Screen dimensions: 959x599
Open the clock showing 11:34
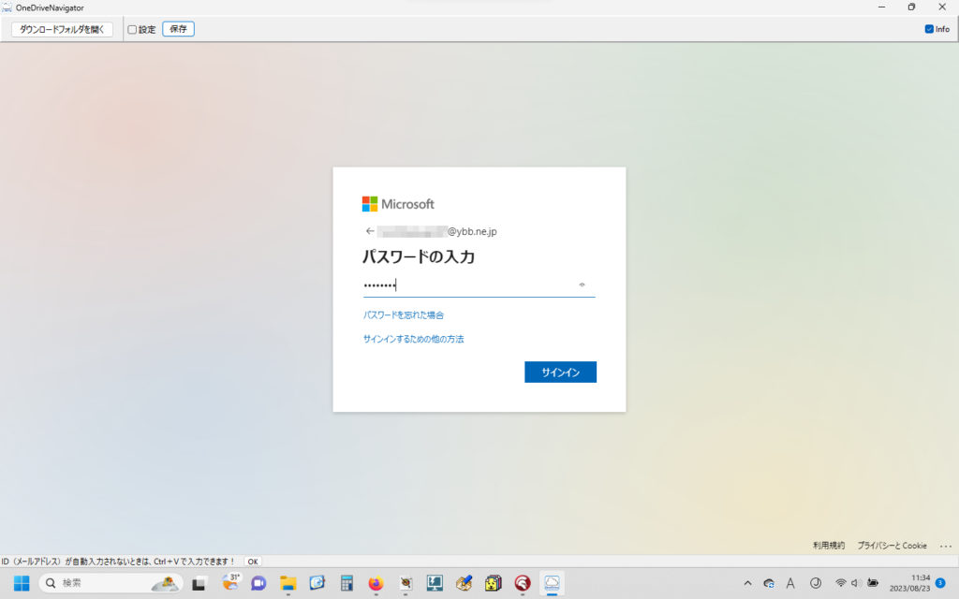[x=909, y=583]
